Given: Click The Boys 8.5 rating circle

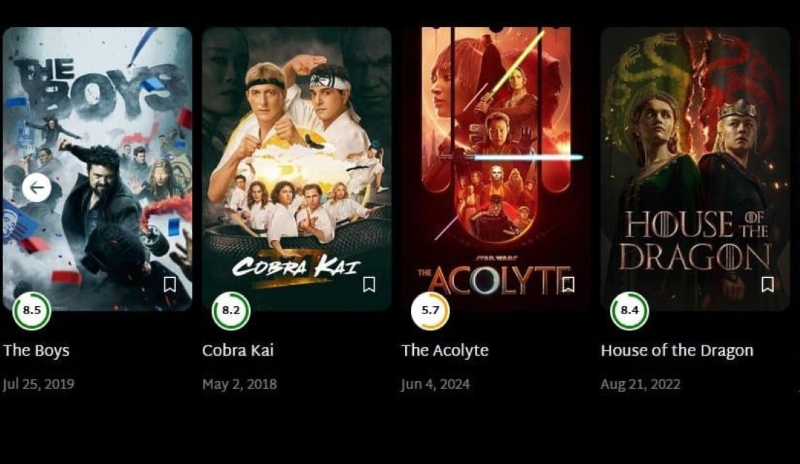Looking at the screenshot, I should 31,311.
